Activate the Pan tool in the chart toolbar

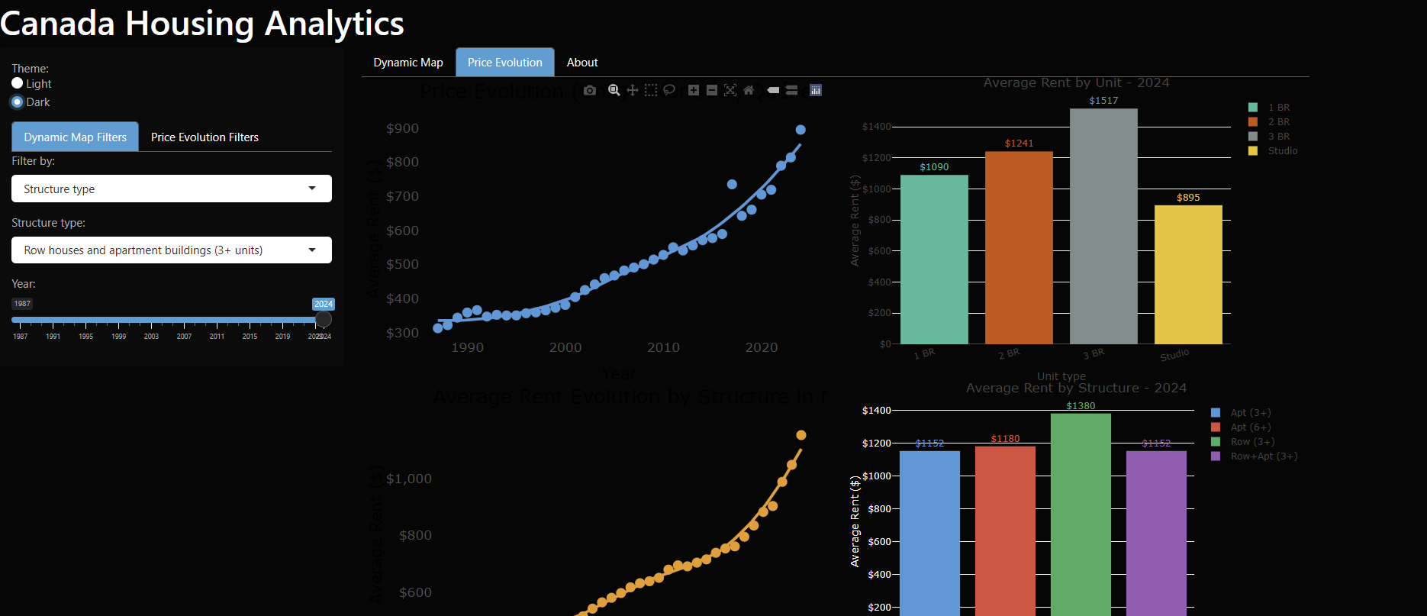click(x=632, y=90)
